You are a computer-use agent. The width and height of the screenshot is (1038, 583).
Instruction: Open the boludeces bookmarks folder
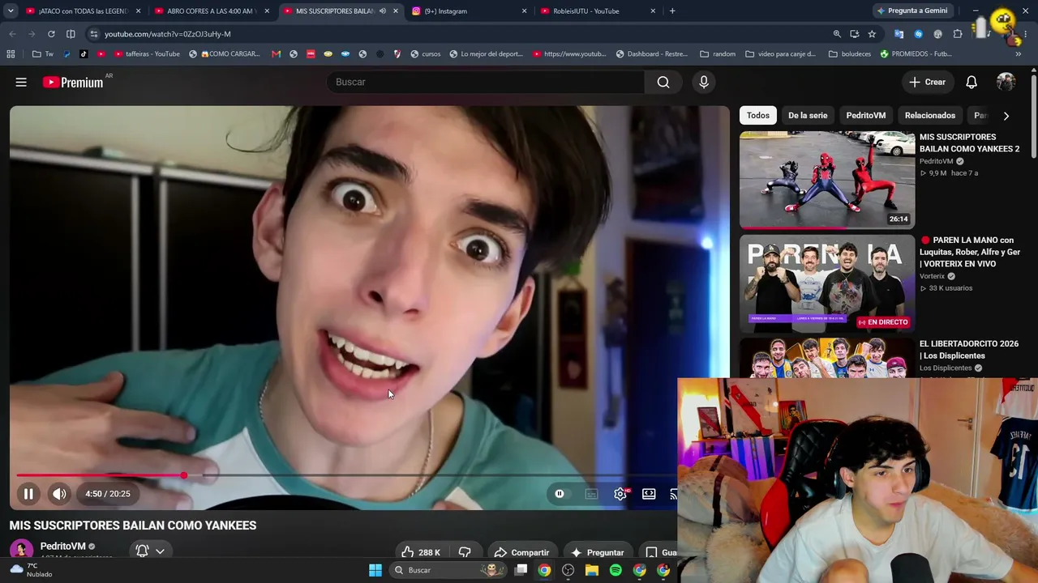(850, 54)
